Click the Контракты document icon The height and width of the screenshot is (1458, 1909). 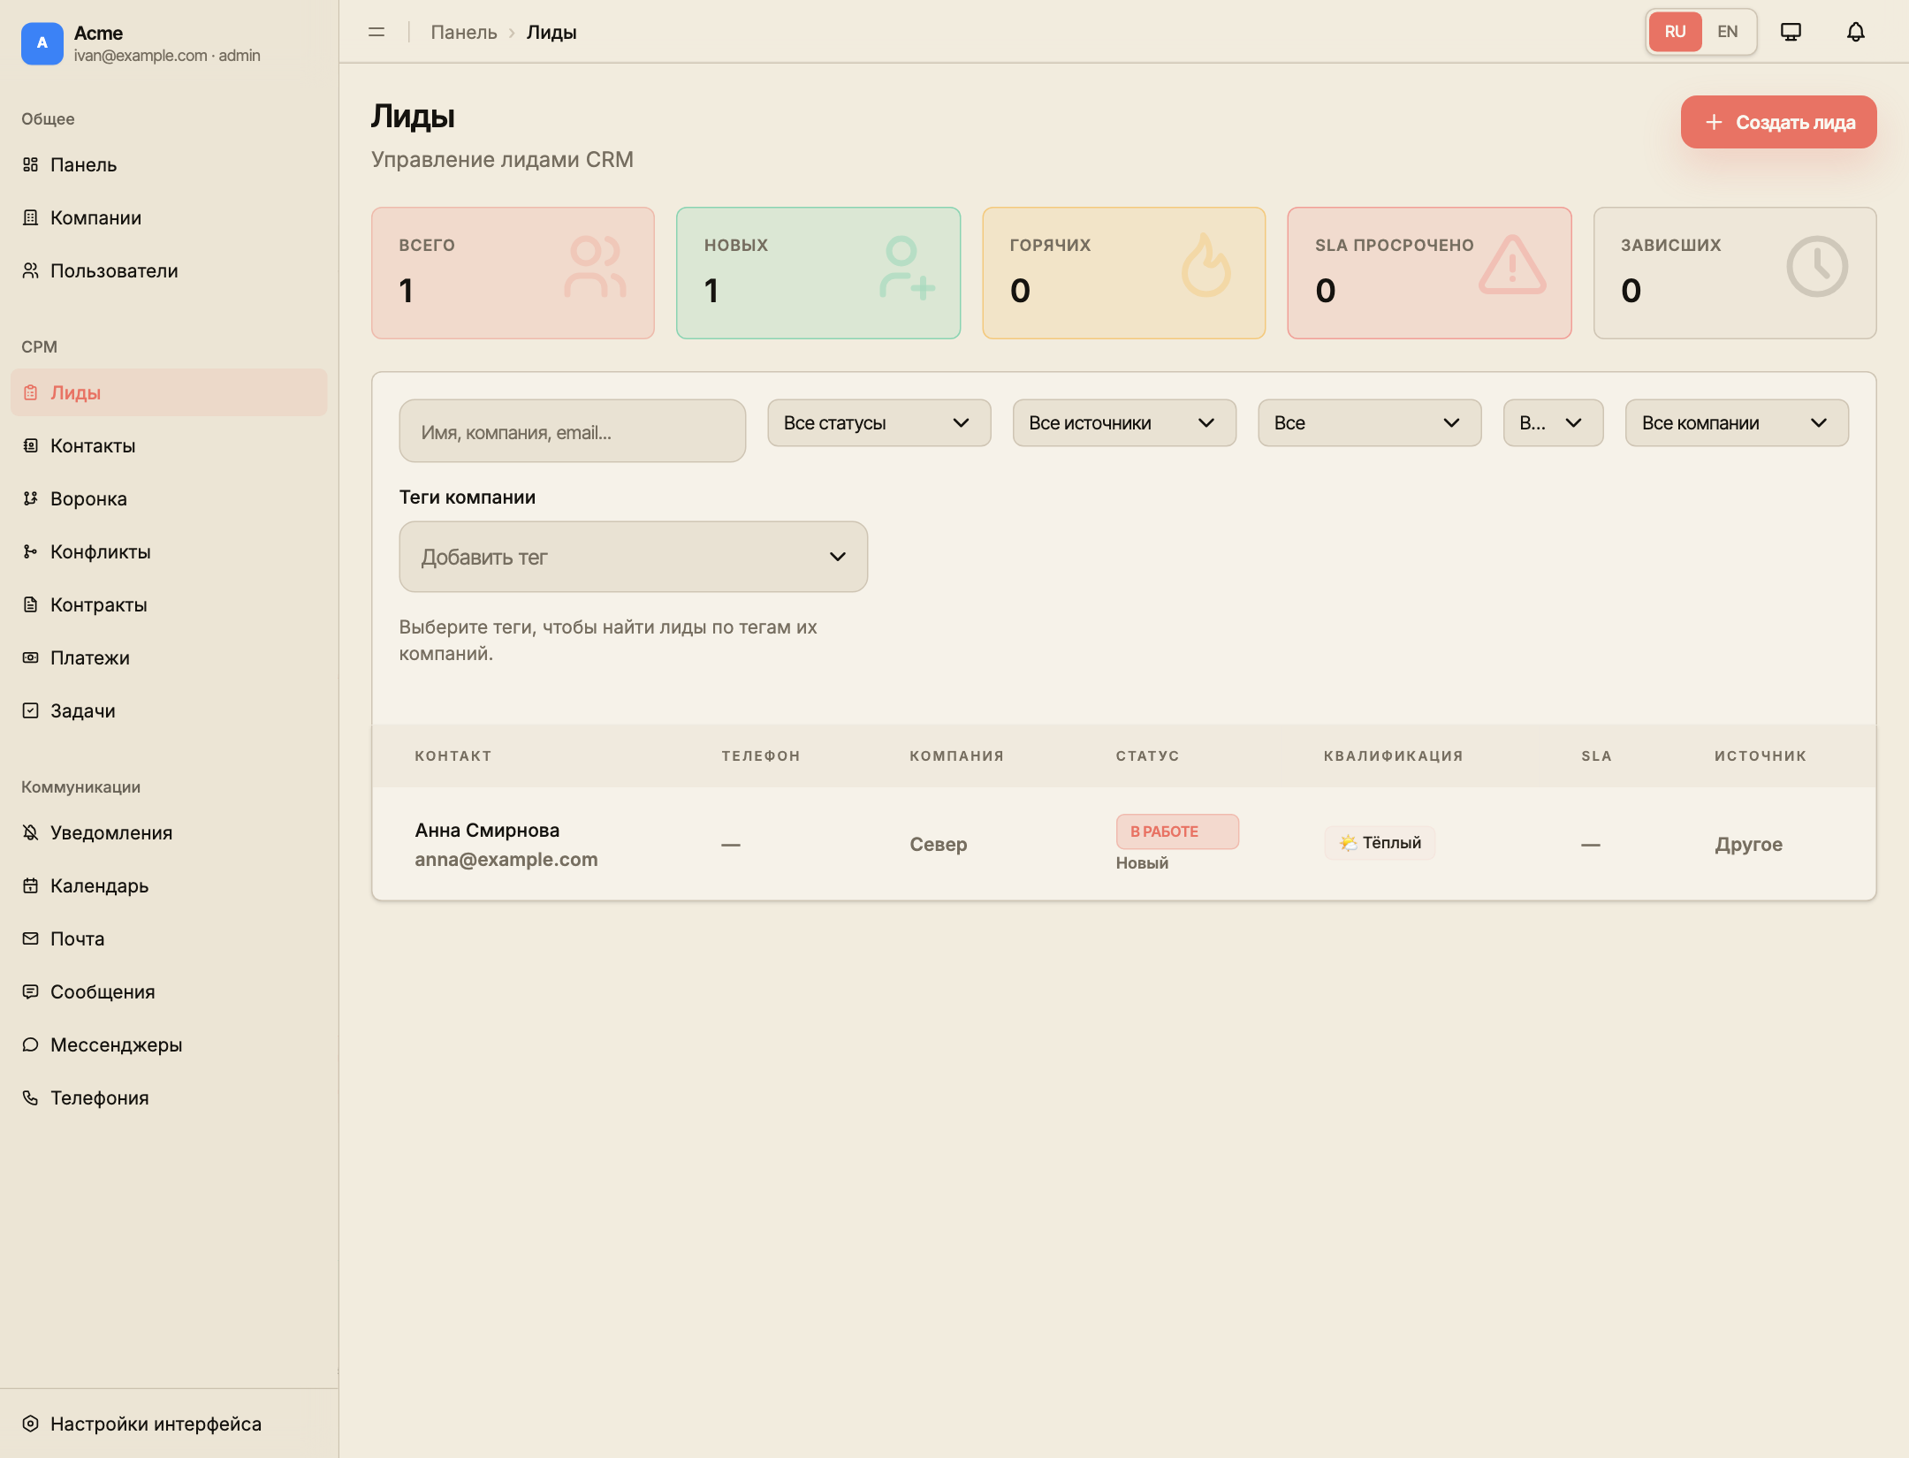[30, 604]
